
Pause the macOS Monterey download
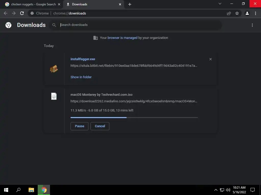pos(80,126)
